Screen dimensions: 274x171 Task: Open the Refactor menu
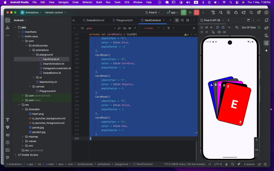point(87,2)
